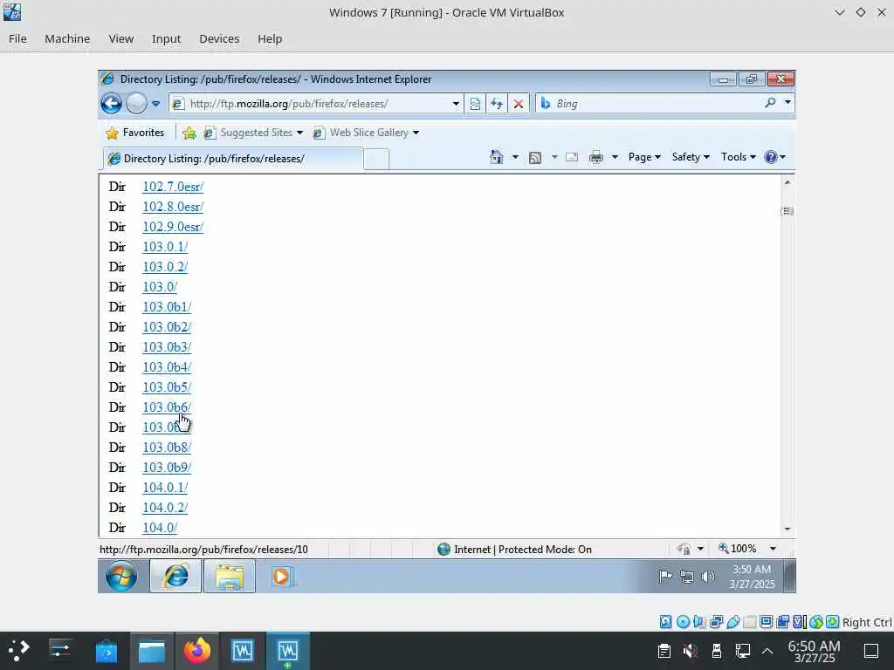Expand the Home button dropdown arrow
Image resolution: width=894 pixels, height=670 pixels.
pyautogui.click(x=515, y=157)
